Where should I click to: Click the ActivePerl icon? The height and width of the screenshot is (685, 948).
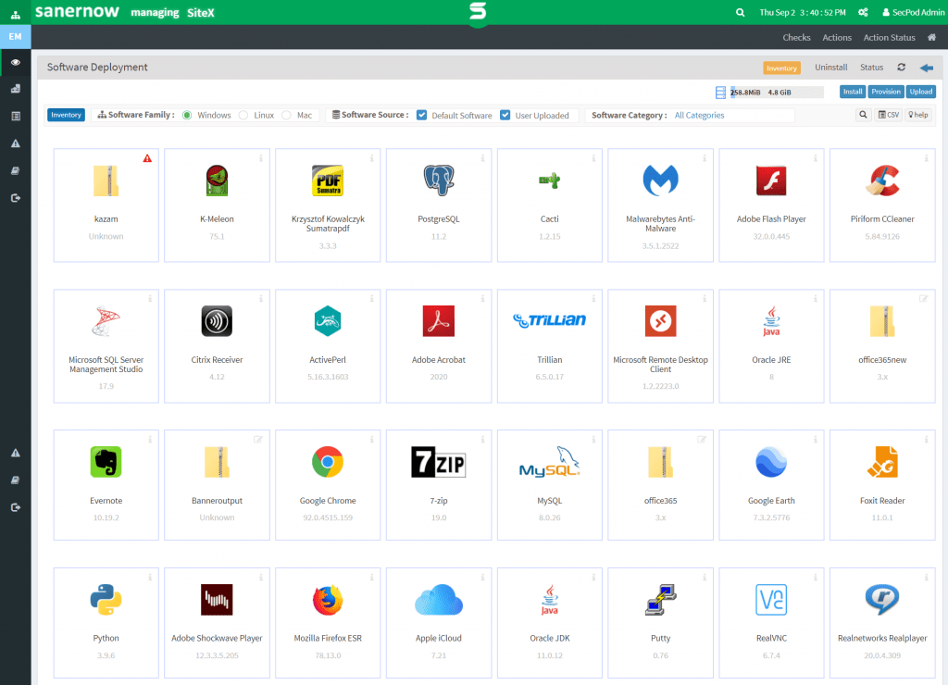[328, 321]
